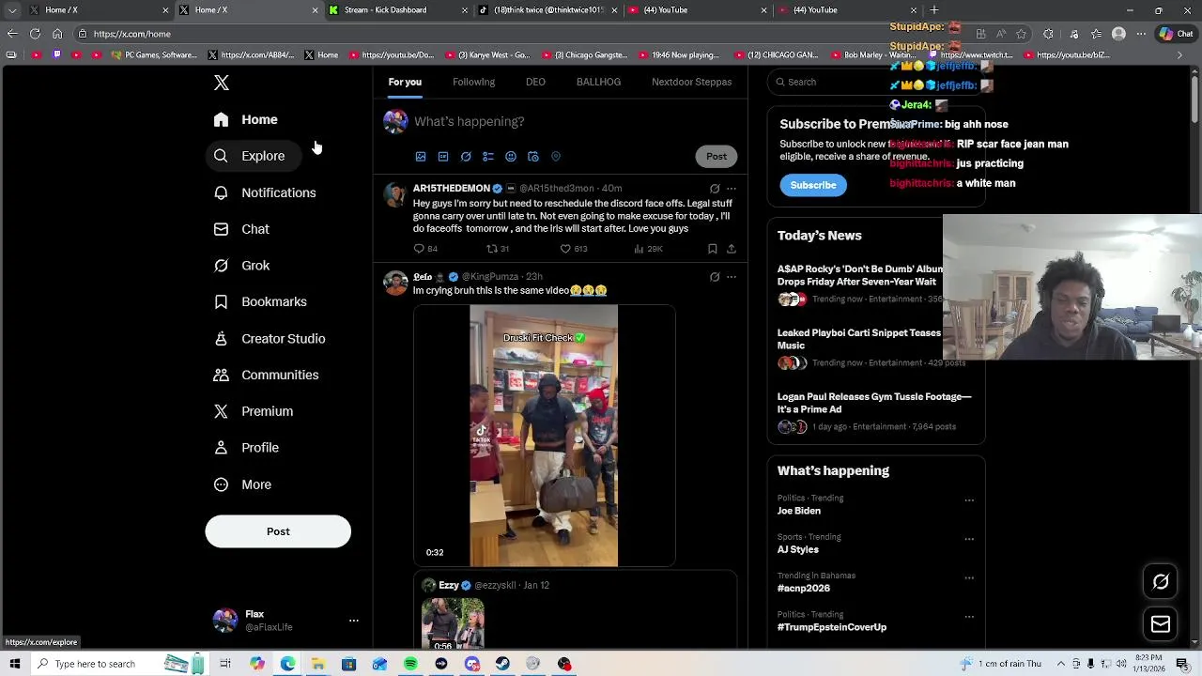Open Premium in the sidebar
The width and height of the screenshot is (1202, 676).
coord(254,411)
